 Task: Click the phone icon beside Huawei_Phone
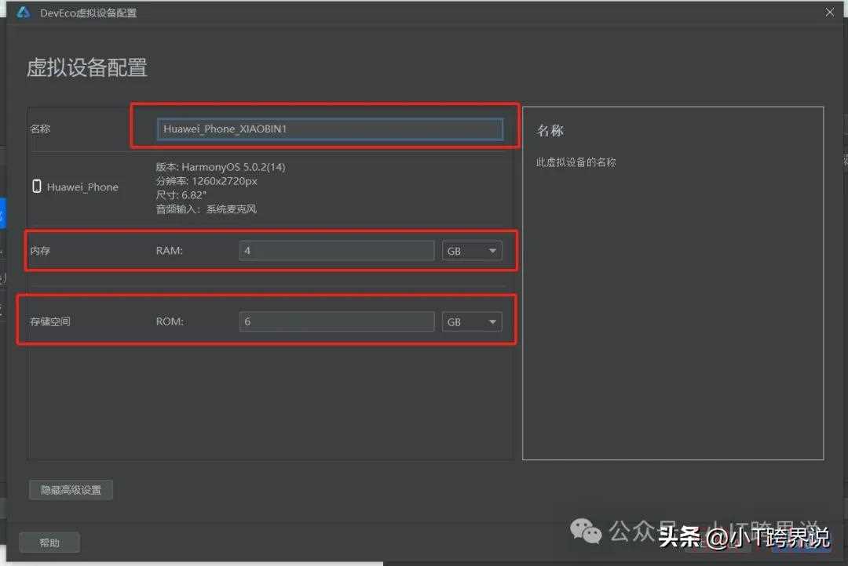point(37,187)
